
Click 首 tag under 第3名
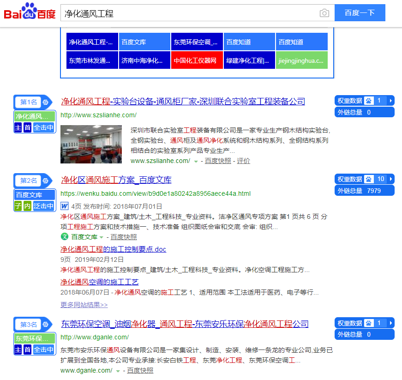(27, 350)
